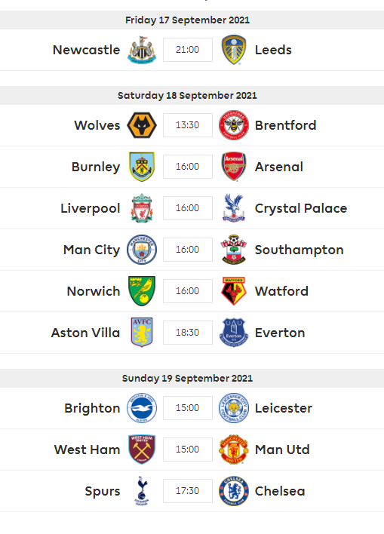Viewport: 384px width, 534px height.
Task: Click the Liverpool club crest
Action: (x=142, y=208)
